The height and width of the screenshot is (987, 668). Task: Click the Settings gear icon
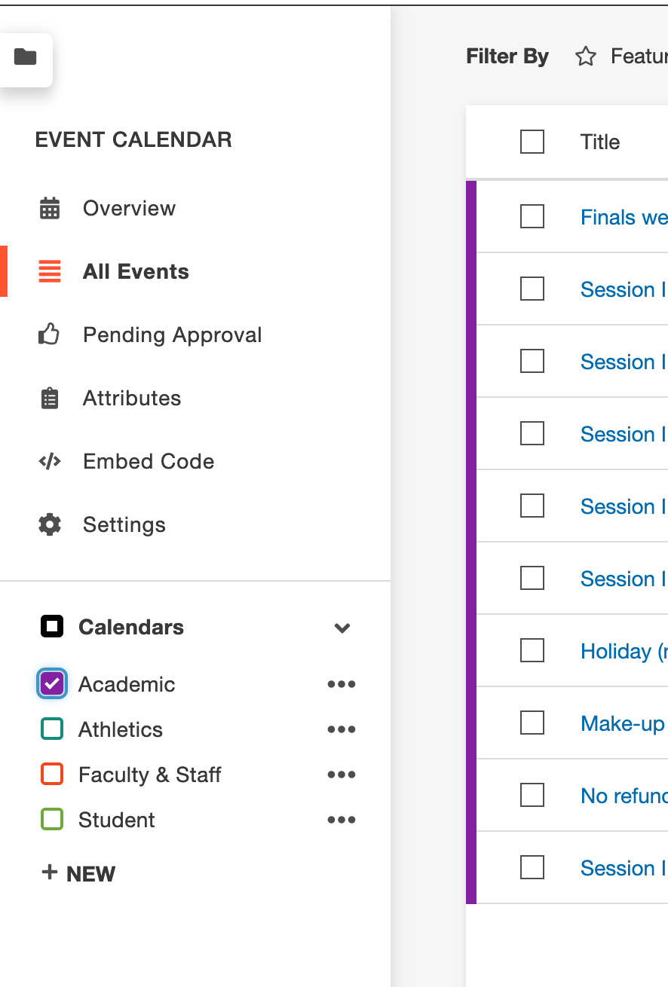[x=50, y=524]
